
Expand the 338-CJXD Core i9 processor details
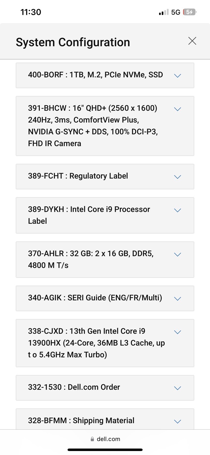[177, 332]
